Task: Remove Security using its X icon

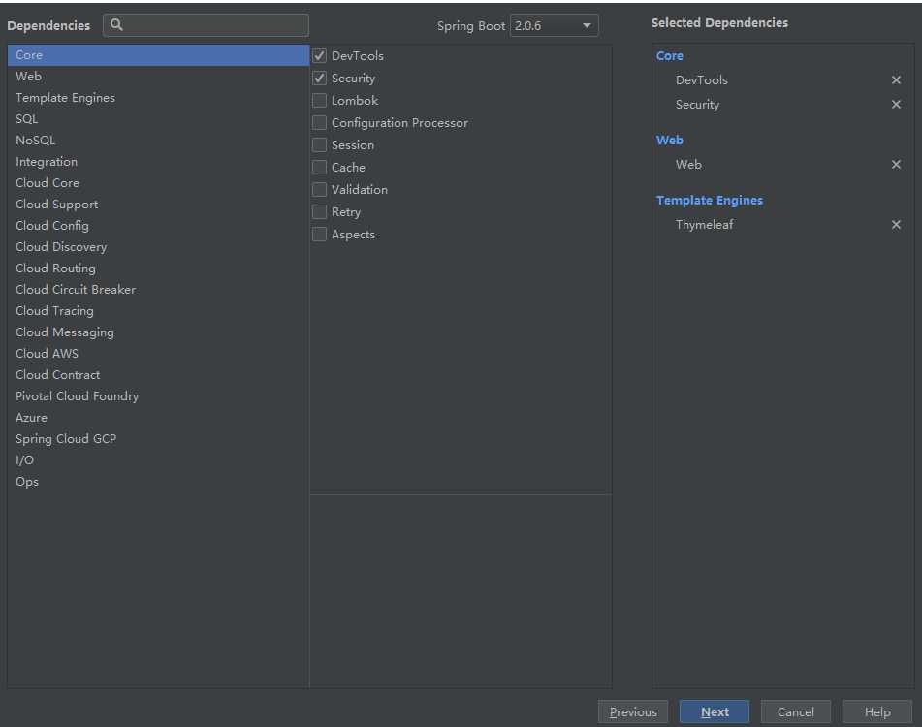Action: (x=896, y=105)
